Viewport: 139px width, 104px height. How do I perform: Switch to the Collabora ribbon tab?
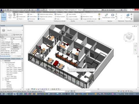(60, 12)
